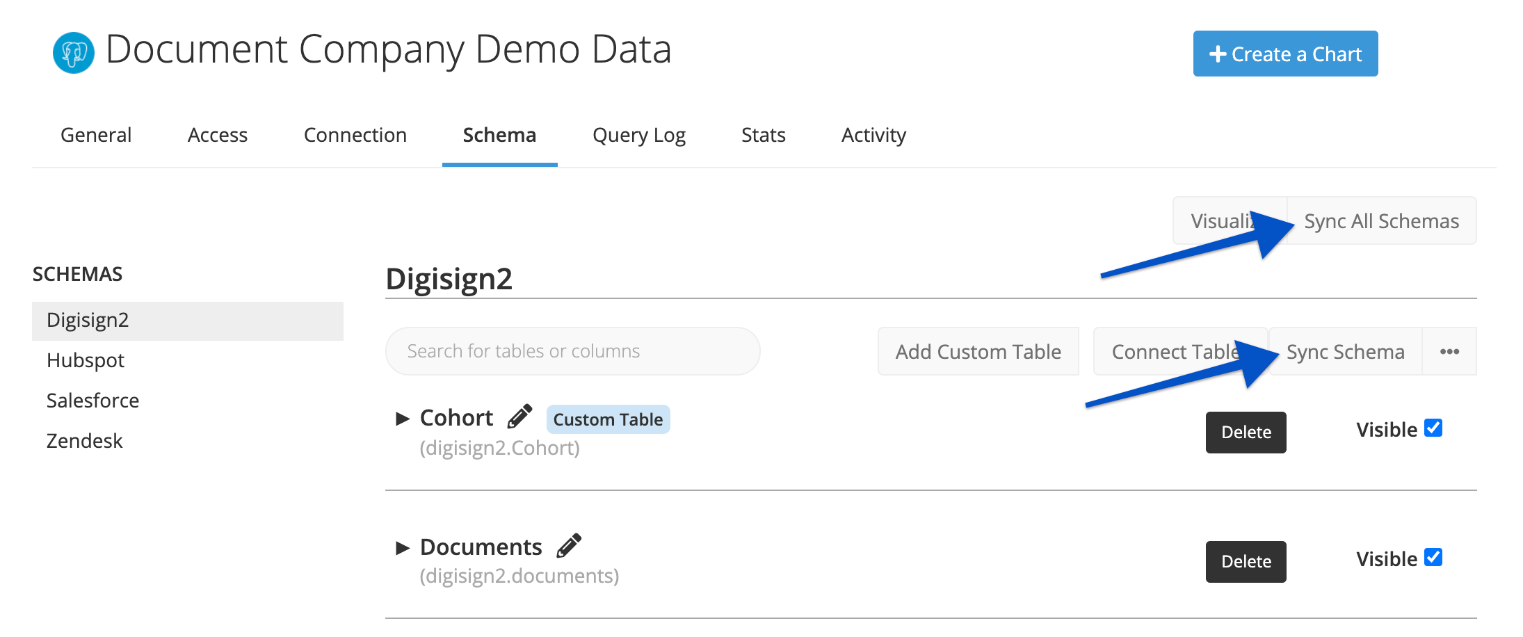The height and width of the screenshot is (637, 1523).
Task: Click the Documents table name
Action: pyautogui.click(x=481, y=547)
